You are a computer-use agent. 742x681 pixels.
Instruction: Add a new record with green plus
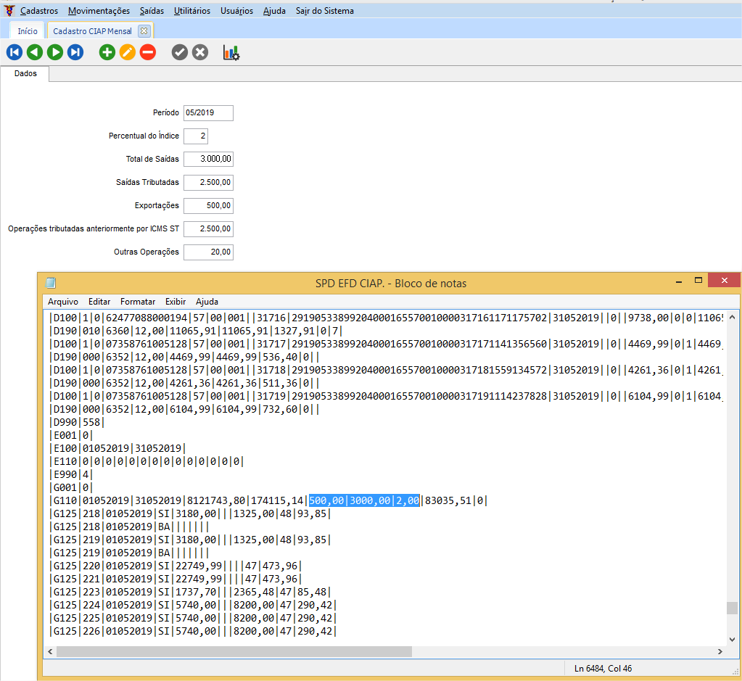[107, 52]
